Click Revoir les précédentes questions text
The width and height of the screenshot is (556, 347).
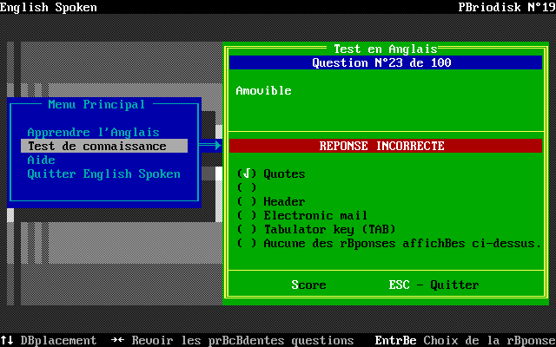242,340
